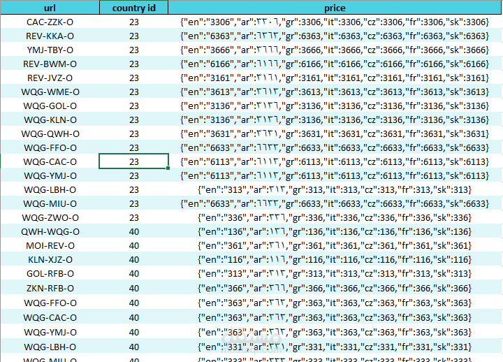503x362 pixels.
Task: Click the price cell containing 6363
Action: pos(335,36)
